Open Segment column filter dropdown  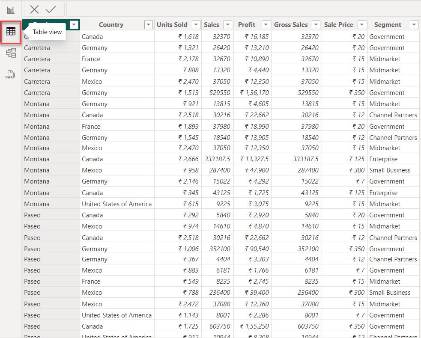[414, 25]
